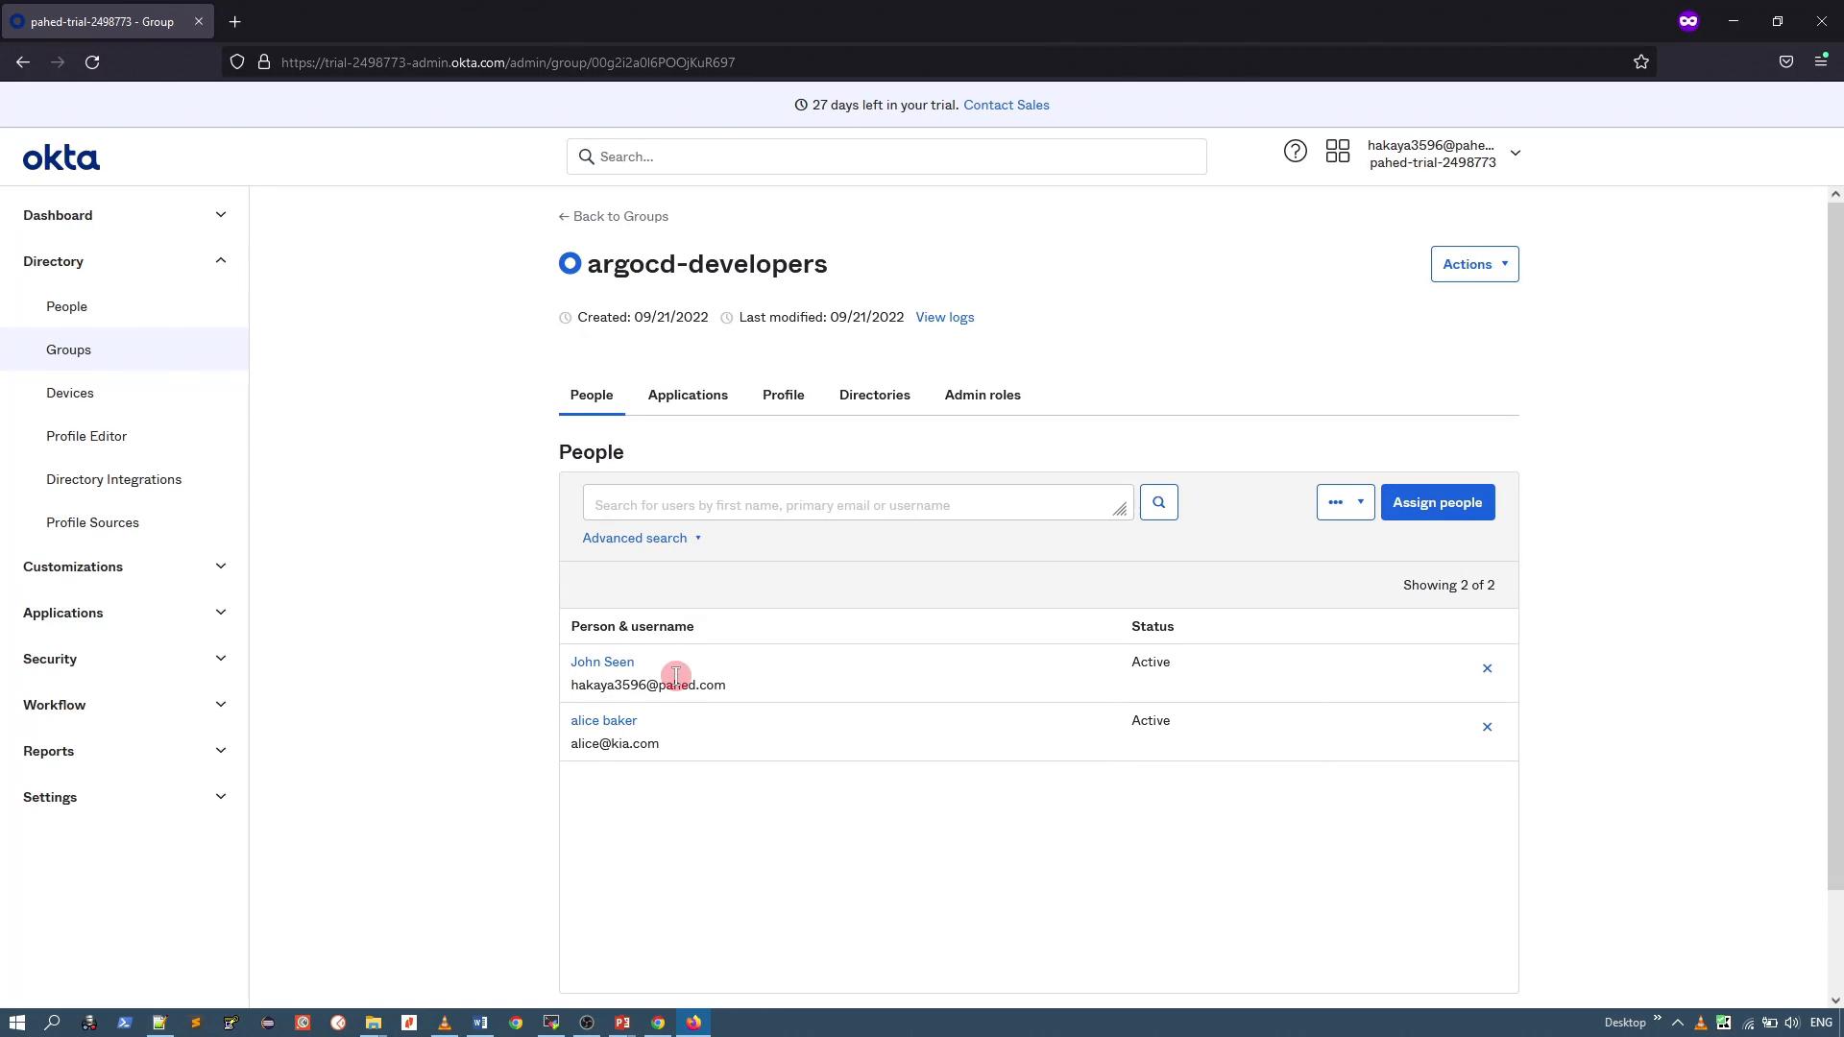Open the View logs link
Screen dimensions: 1844x1037
(945, 317)
